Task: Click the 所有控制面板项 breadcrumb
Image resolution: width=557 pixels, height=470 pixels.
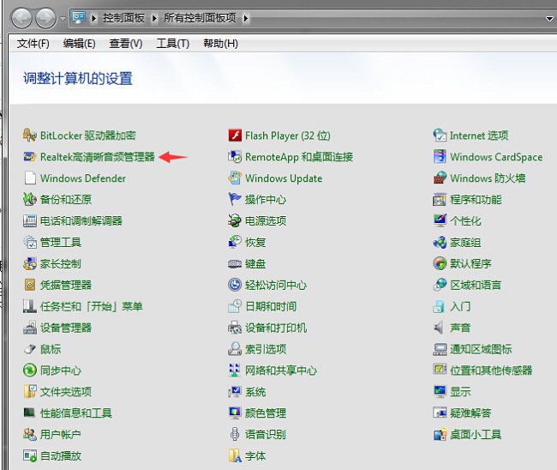Action: (200, 18)
